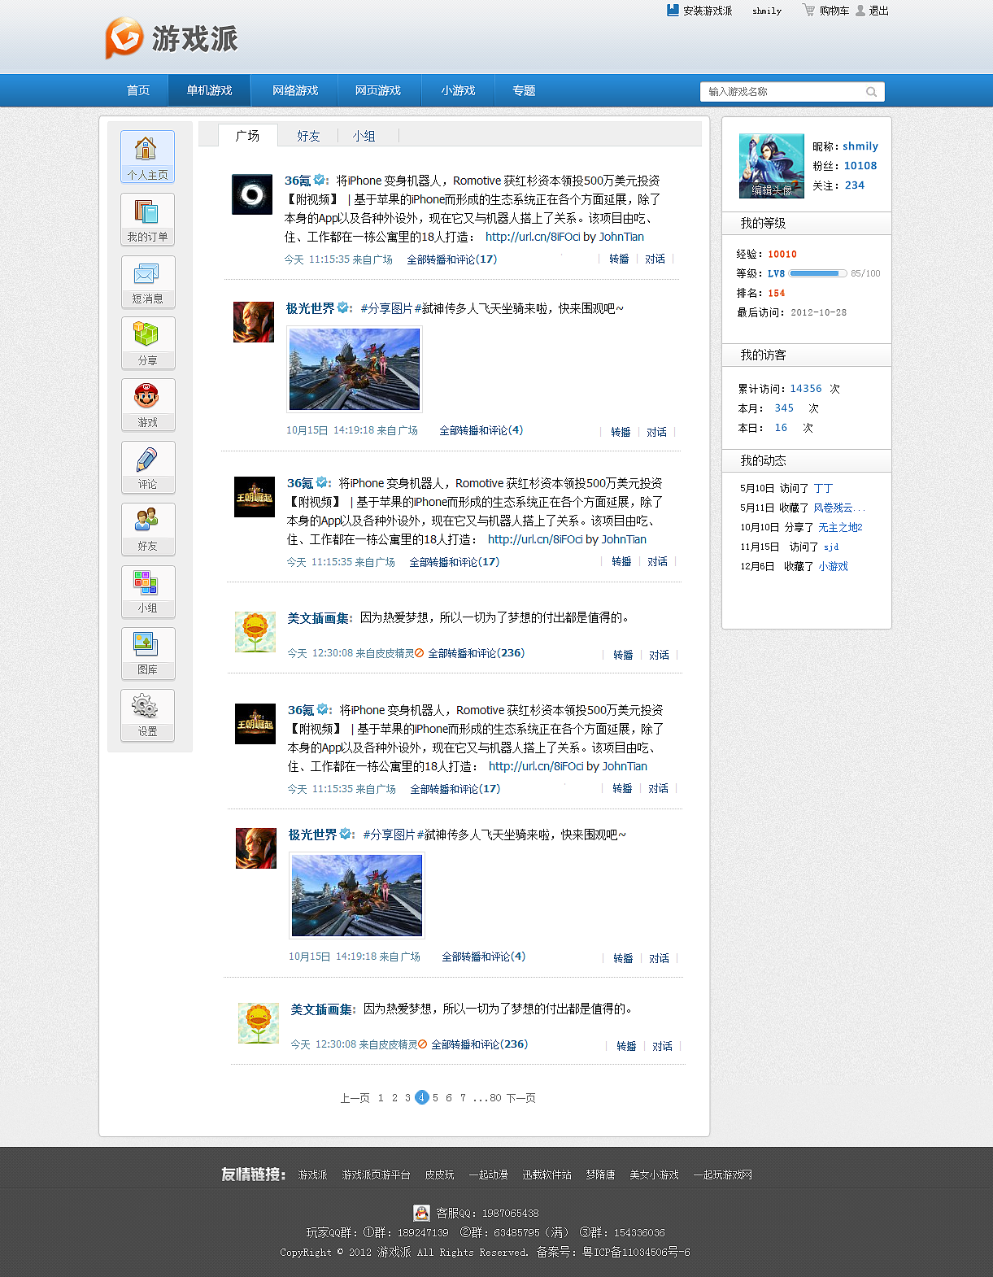Image resolution: width=993 pixels, height=1277 pixels.
Task: Open the 个人主页 home sidebar icon
Action: tap(147, 156)
